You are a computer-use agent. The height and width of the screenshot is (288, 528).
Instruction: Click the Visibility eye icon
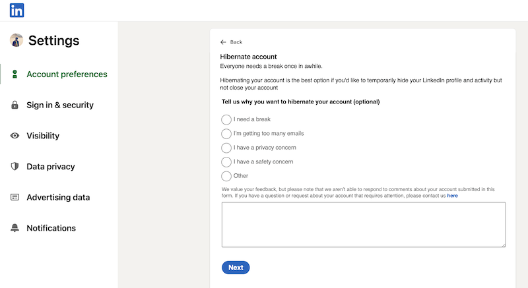[x=15, y=136]
